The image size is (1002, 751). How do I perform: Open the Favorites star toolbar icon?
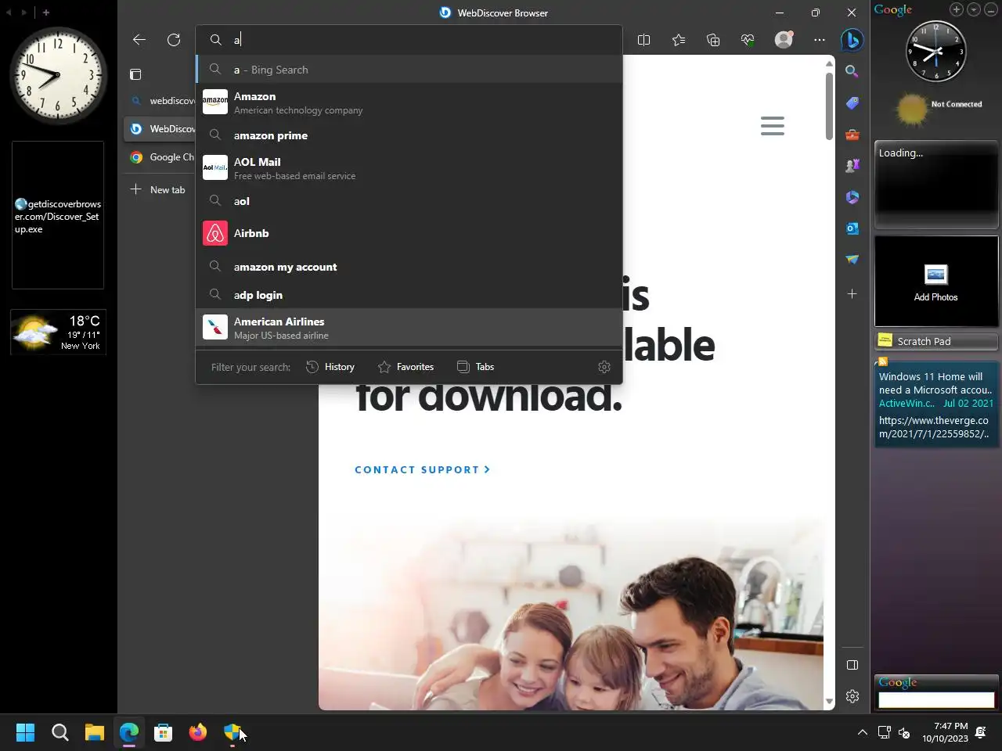coord(679,40)
